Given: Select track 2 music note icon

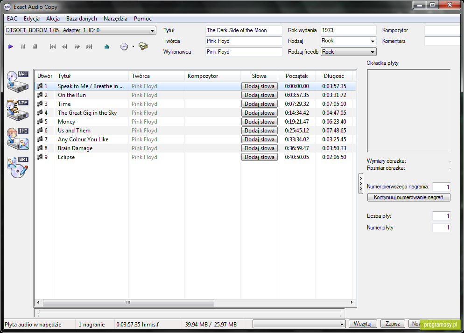Looking at the screenshot, I should point(40,95).
